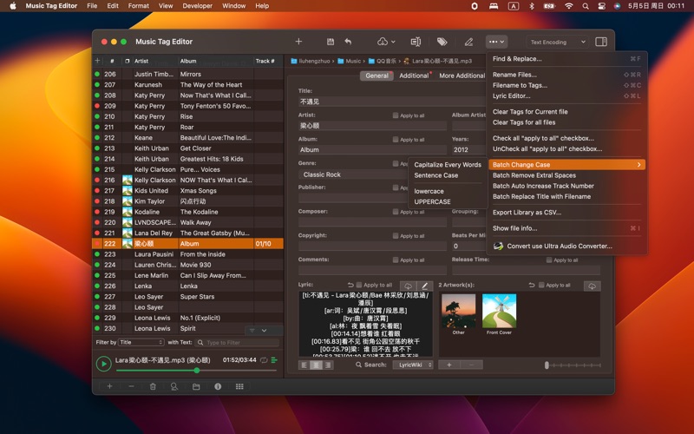Click the undo arrow toolbar icon
The height and width of the screenshot is (434, 694).
coord(348,42)
